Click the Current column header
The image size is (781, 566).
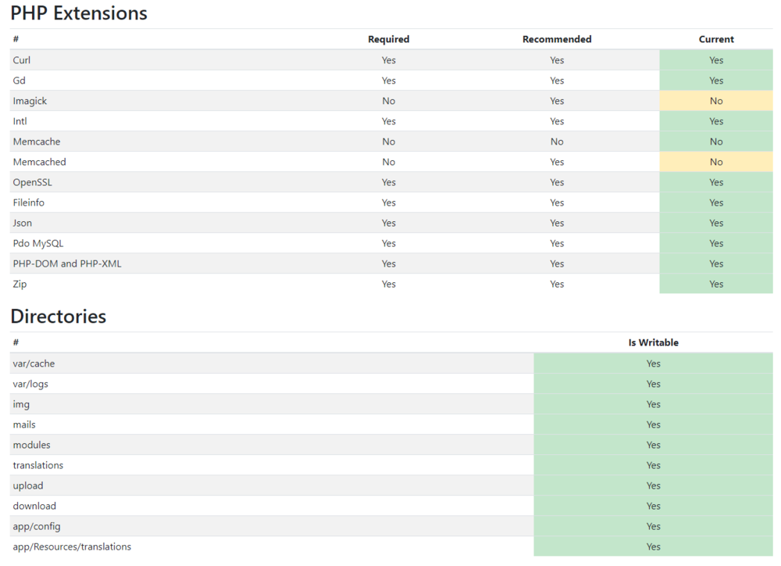tap(716, 39)
